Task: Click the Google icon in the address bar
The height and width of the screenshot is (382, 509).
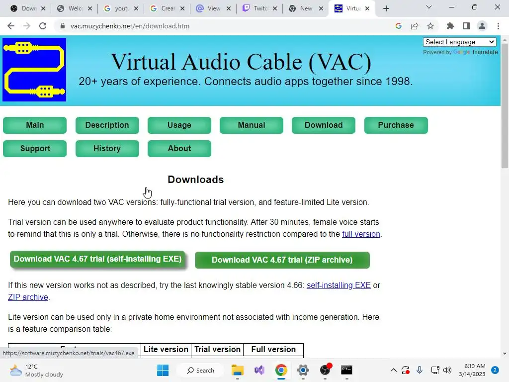Action: click(x=399, y=26)
